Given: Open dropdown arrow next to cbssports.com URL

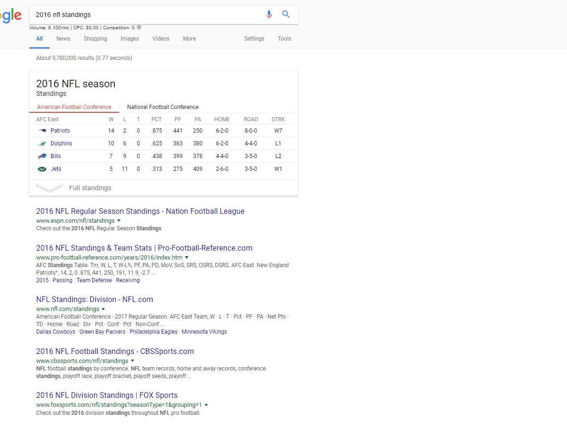Looking at the screenshot, I should pos(132,361).
